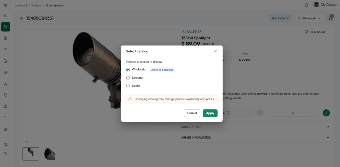The image size is (340, 167).
Task: Open the Tear Sheet download icon
Action: pyautogui.click(x=307, y=32)
